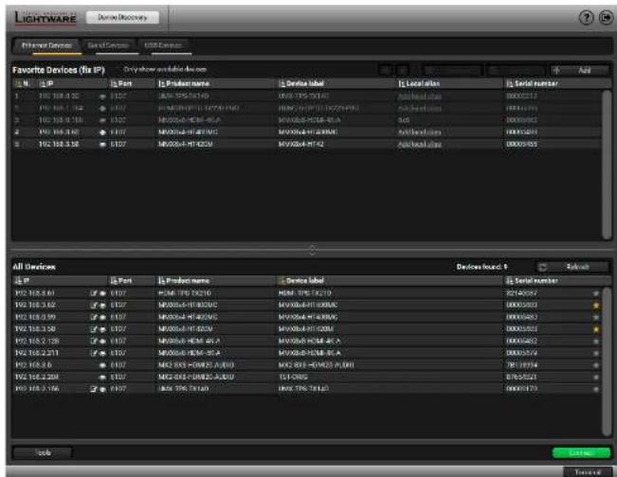This screenshot has height=477, width=617.
Task: Sort Favorite Devices by Device label
Action: click(301, 83)
